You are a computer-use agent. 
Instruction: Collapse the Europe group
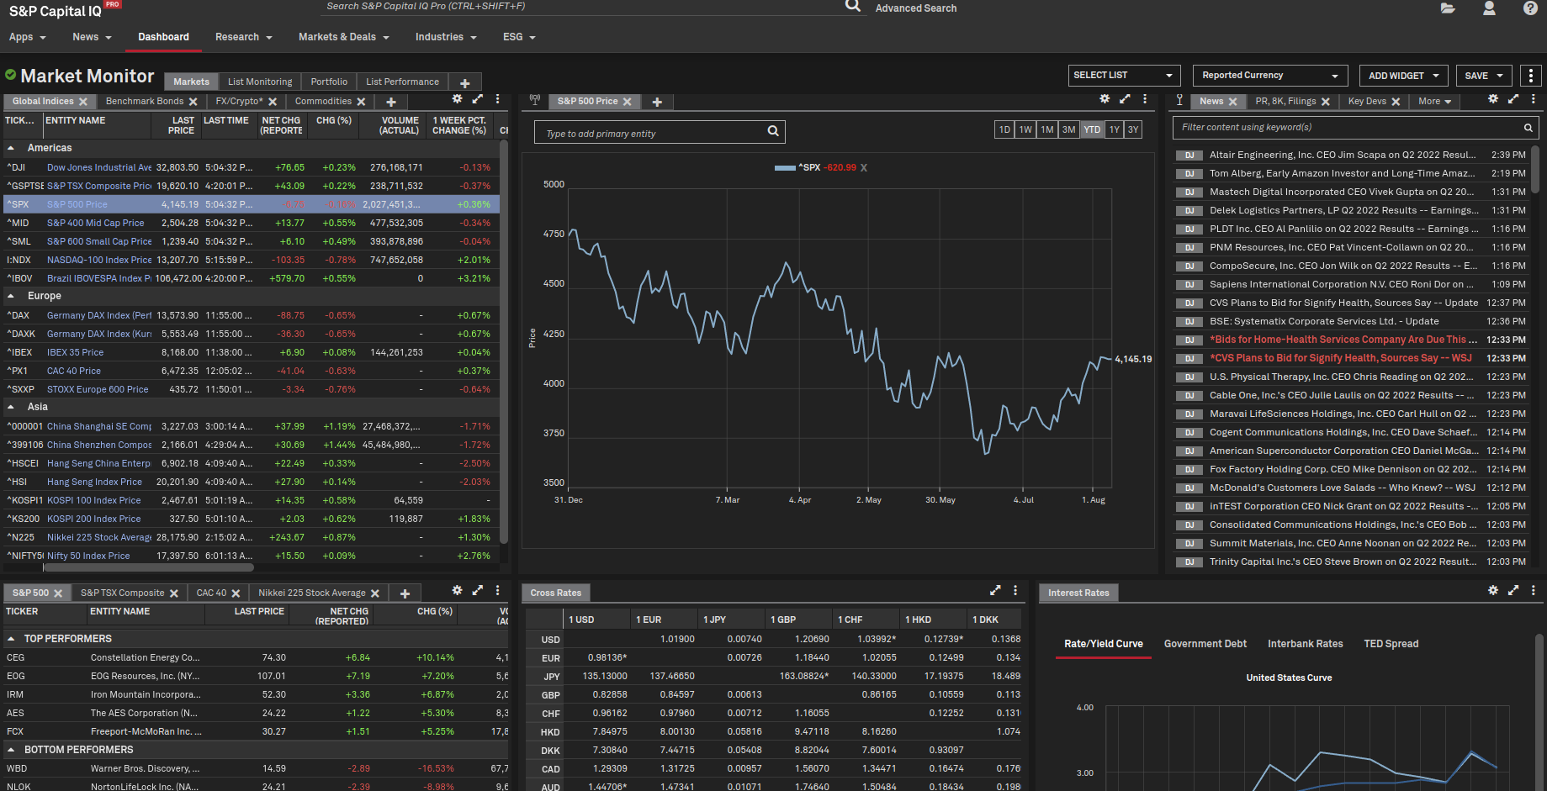tap(11, 296)
